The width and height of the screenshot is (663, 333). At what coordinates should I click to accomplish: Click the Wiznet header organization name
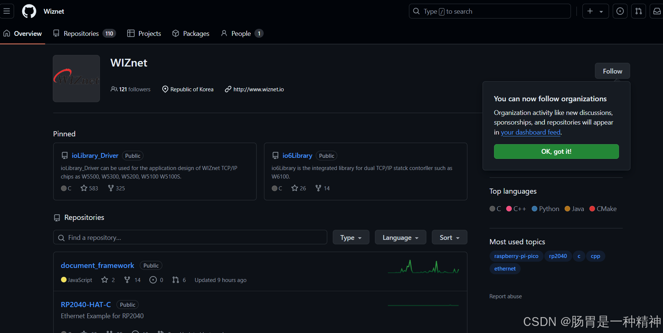pos(54,11)
